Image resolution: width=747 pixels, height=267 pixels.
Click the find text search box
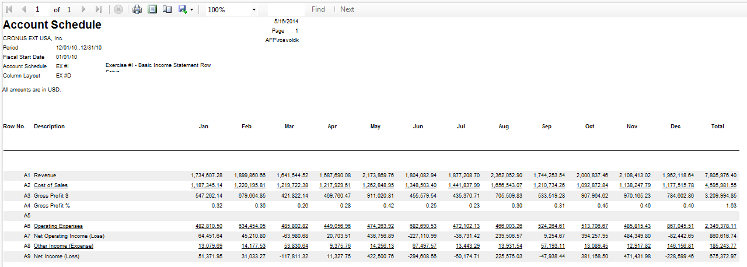286,10
